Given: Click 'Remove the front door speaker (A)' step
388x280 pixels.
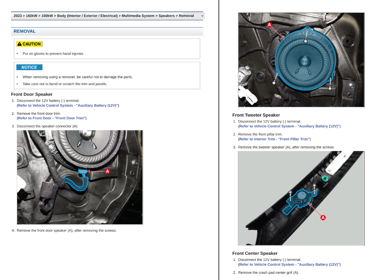Looking at the screenshot, I should click(67, 231).
